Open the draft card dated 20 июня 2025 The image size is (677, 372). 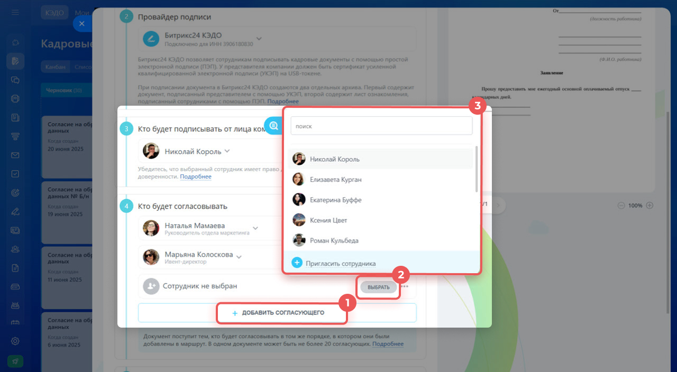[x=66, y=147]
